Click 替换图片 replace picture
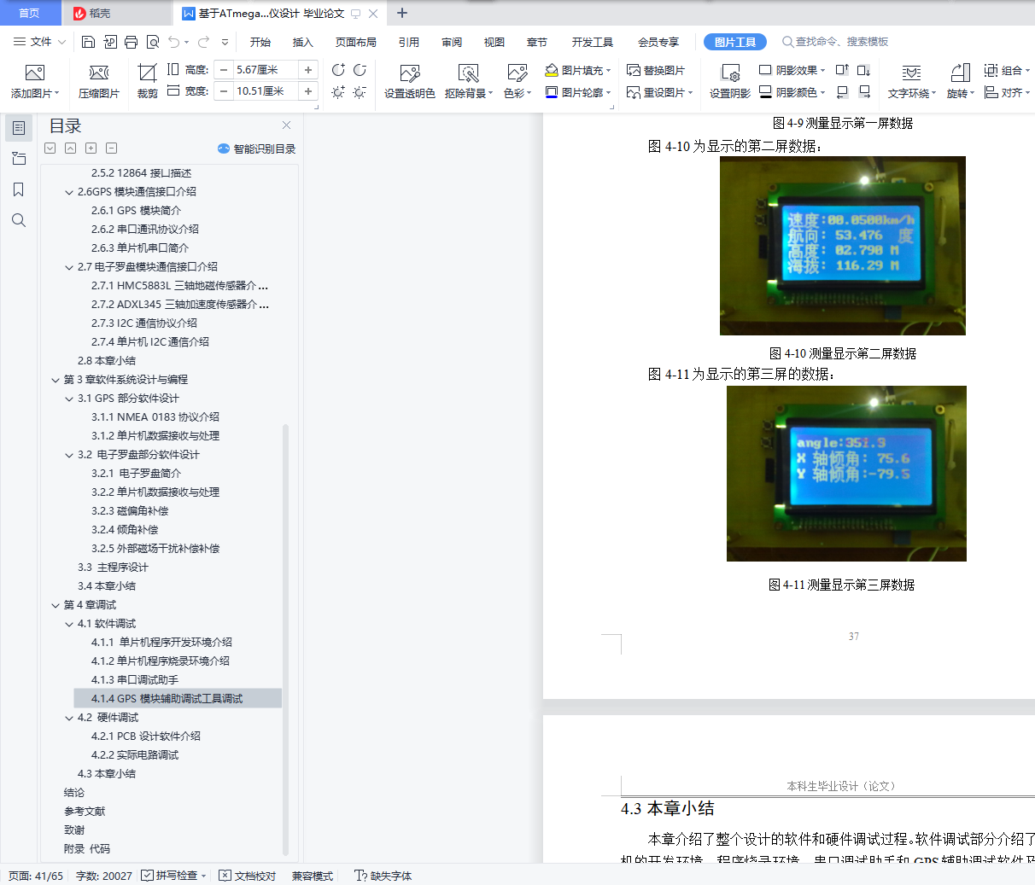Image resolution: width=1035 pixels, height=885 pixels. 656,70
